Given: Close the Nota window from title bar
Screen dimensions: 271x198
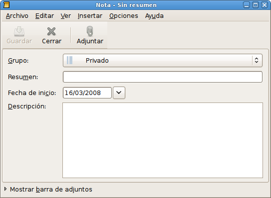Looking at the screenshot, I should pyautogui.click(x=265, y=5).
